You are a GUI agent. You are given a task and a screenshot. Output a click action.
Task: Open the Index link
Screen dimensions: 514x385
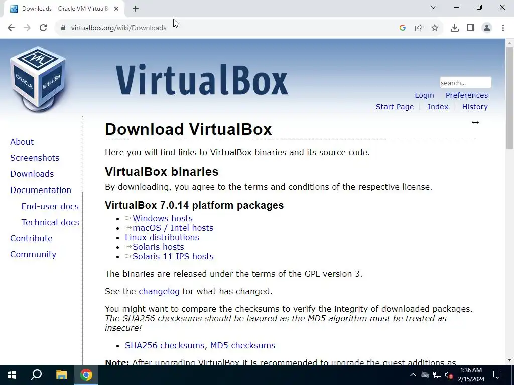point(438,107)
